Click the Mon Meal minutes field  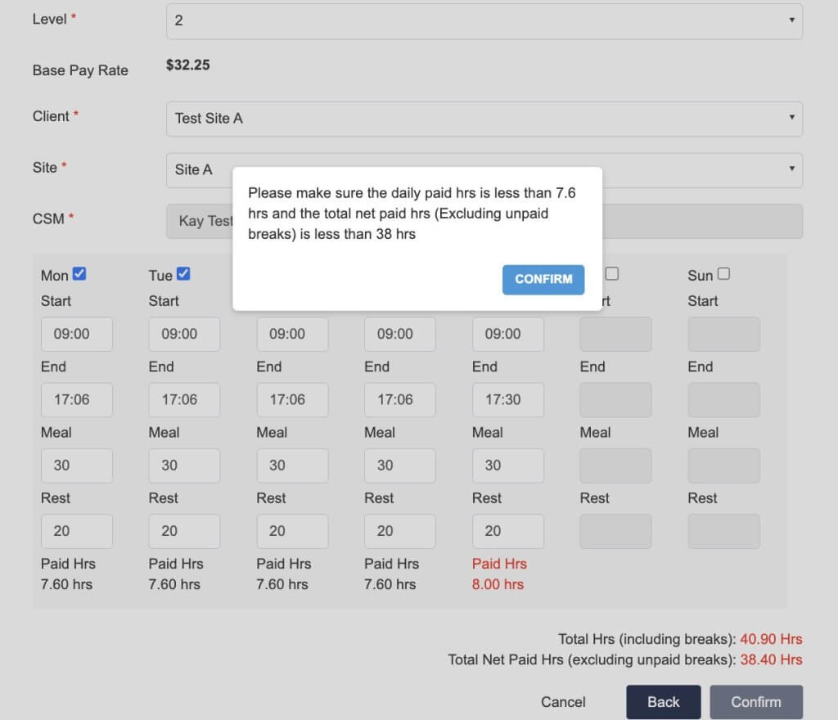(x=76, y=466)
